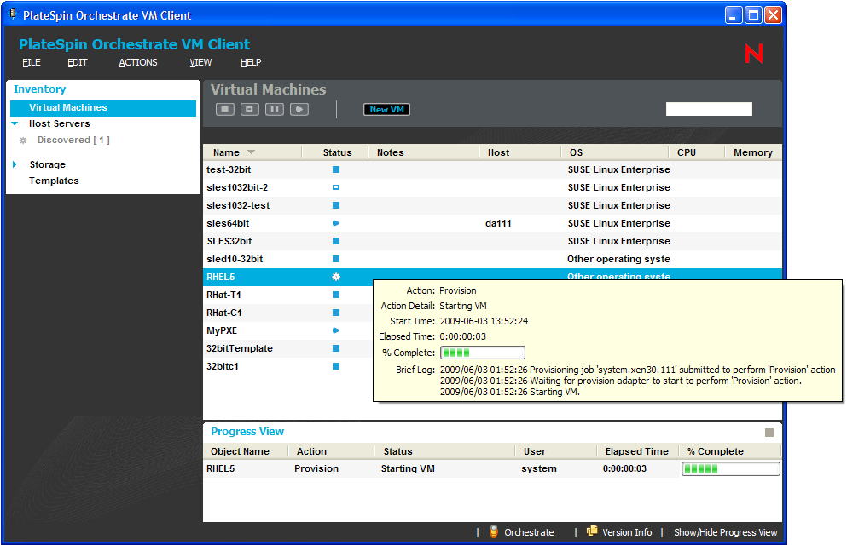Click the Stop VM toolbar icon
847x545 pixels.
click(224, 110)
